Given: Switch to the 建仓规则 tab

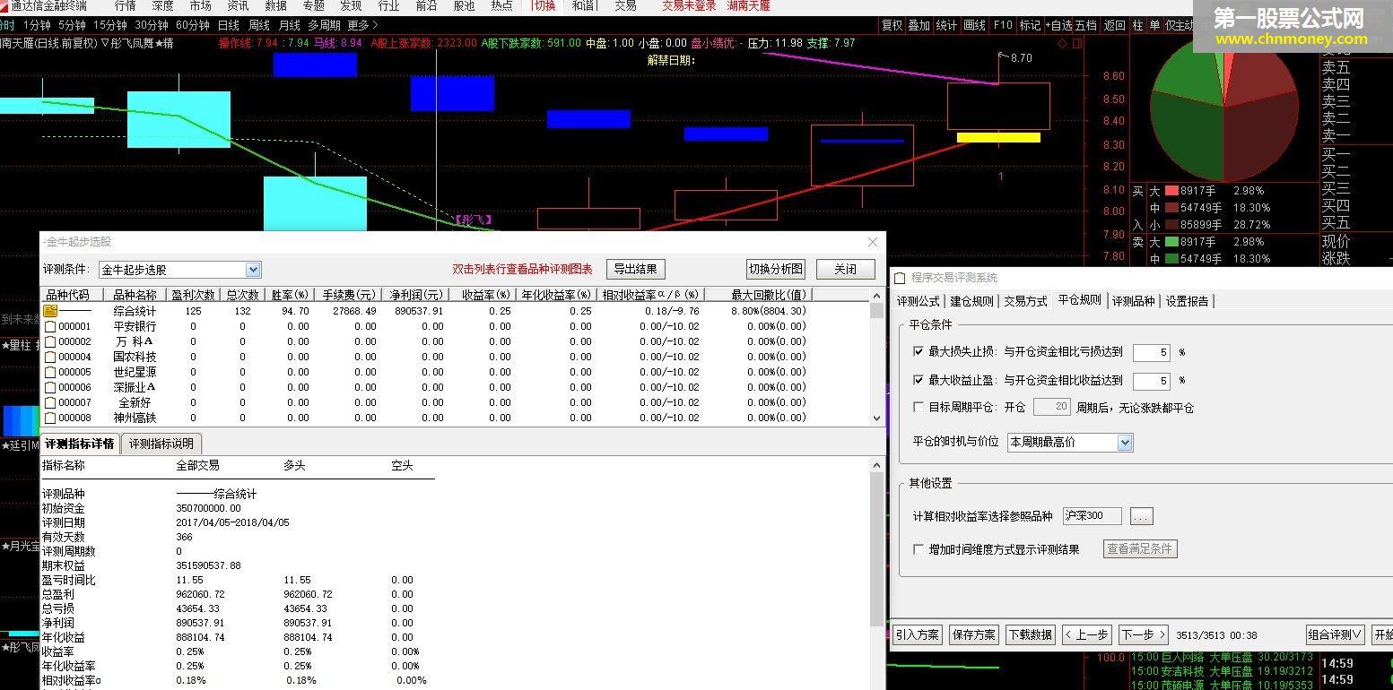Looking at the screenshot, I should 971,301.
